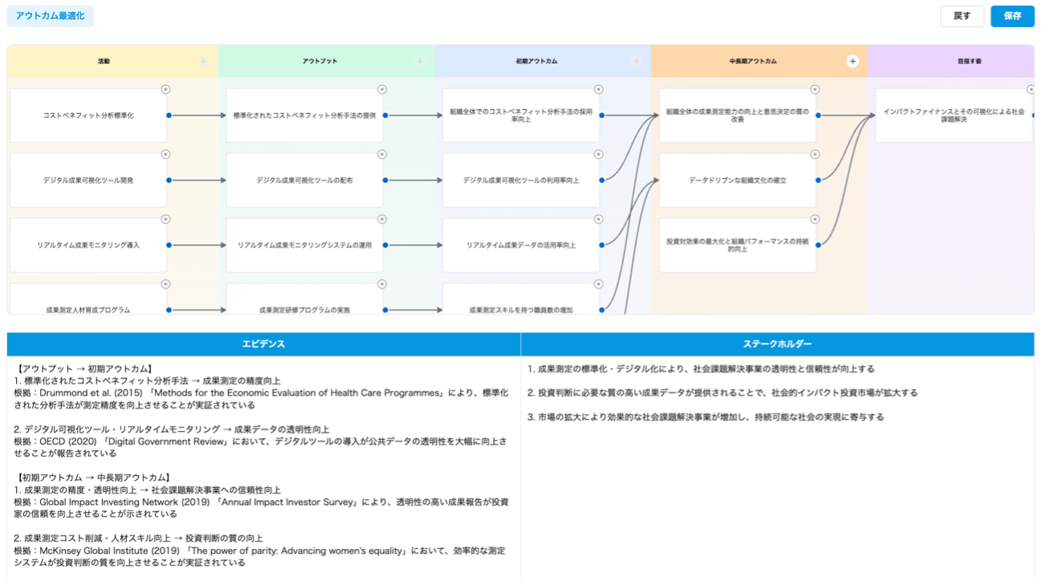Open the インパクトファイナンスとその可視化による社会課題解決 card

pos(954,116)
